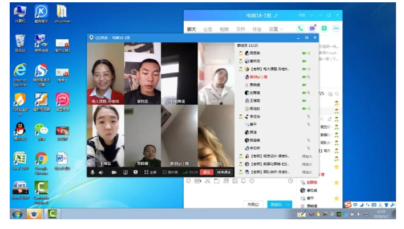Open the emoji picker in the chat toolbar
The image size is (404, 229).
click(x=188, y=181)
